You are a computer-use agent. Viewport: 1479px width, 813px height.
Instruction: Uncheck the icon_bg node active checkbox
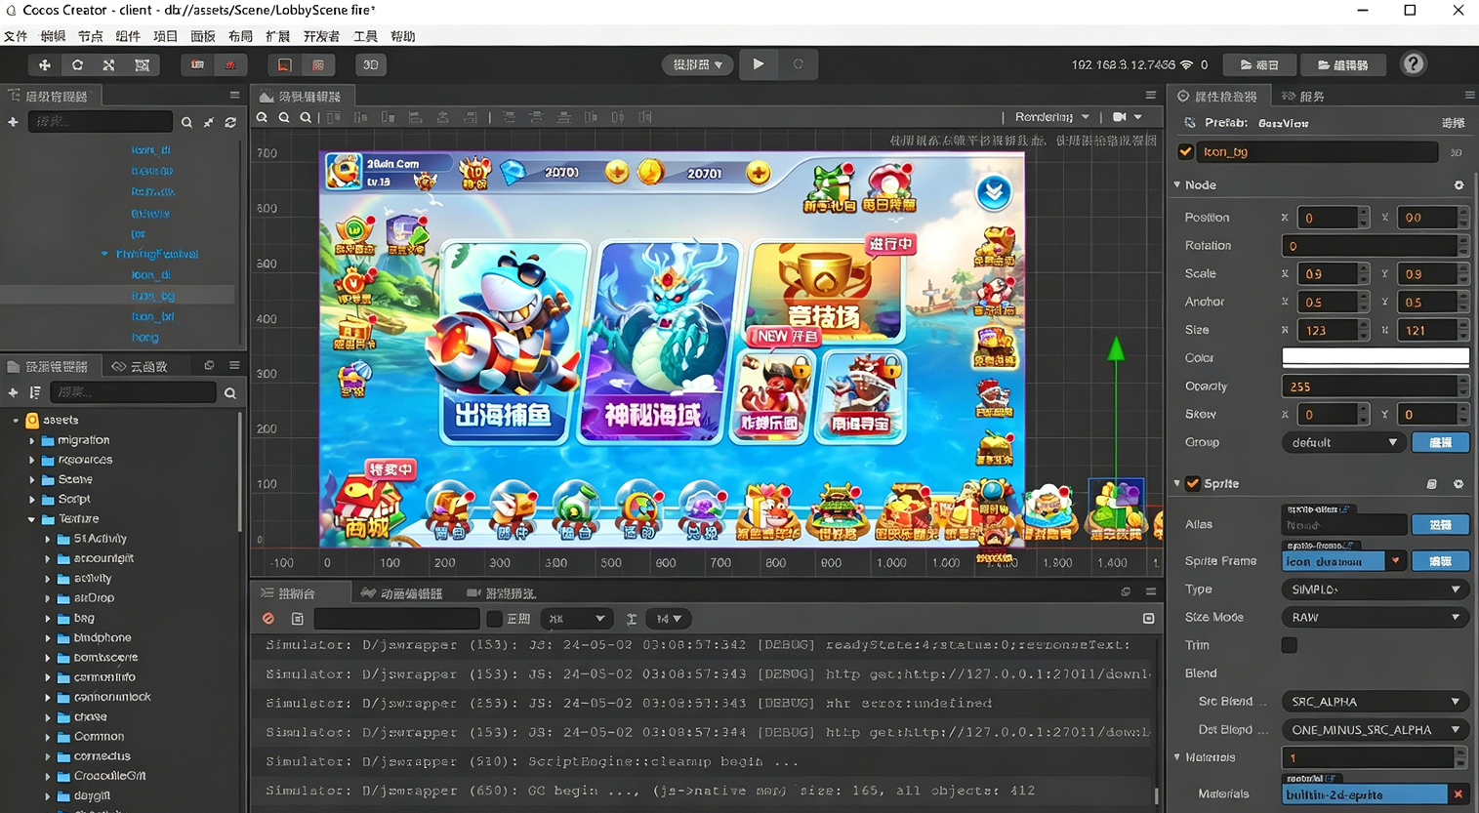click(1186, 152)
